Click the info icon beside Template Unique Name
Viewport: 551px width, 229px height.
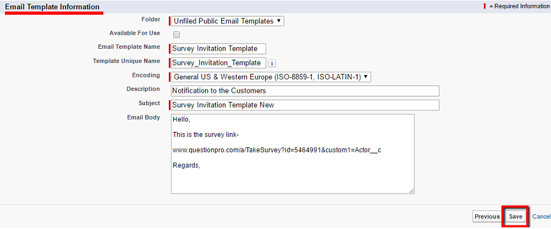pos(272,63)
